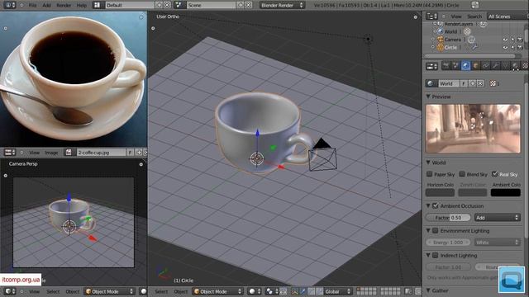This screenshot has width=529, height=297.
Task: Delete the current Scene
Action: [248, 5]
